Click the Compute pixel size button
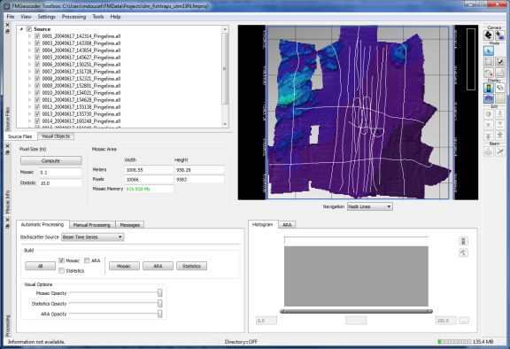This screenshot has width=510, height=349. click(x=50, y=160)
